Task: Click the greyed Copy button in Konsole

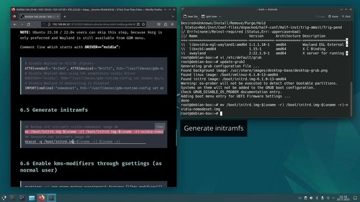Action: pos(320,16)
